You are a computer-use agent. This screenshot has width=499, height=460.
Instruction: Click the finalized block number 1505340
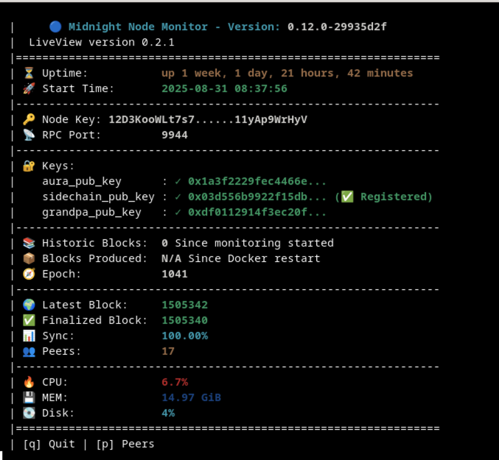pos(184,320)
